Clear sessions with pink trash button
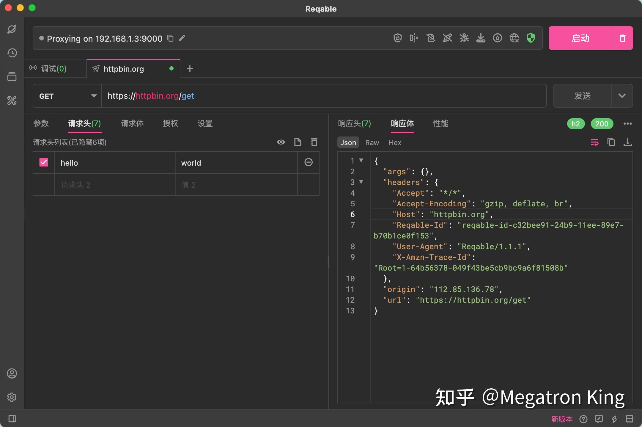 click(622, 38)
